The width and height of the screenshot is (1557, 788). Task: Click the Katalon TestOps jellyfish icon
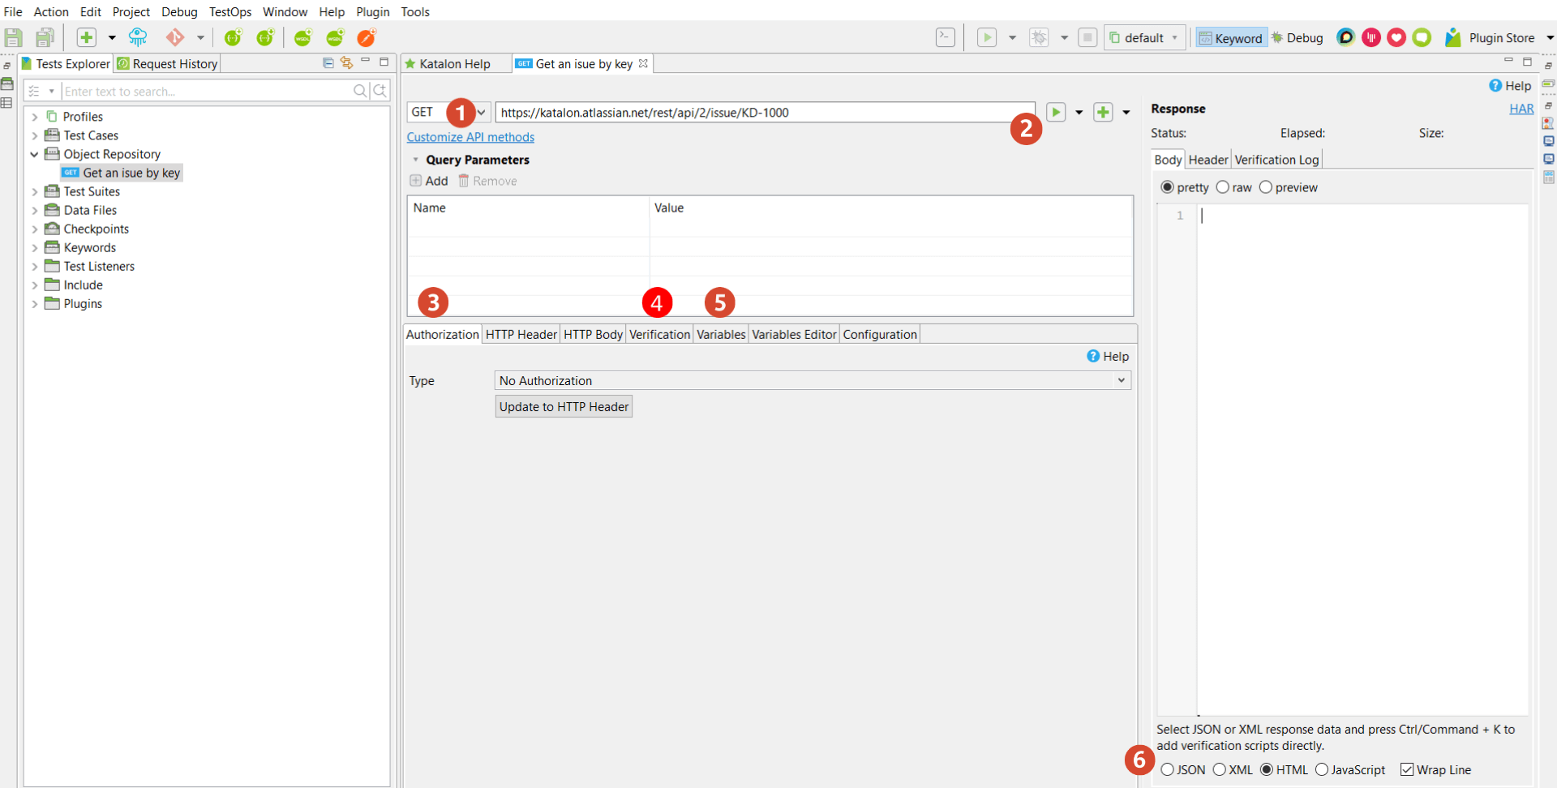tap(138, 37)
